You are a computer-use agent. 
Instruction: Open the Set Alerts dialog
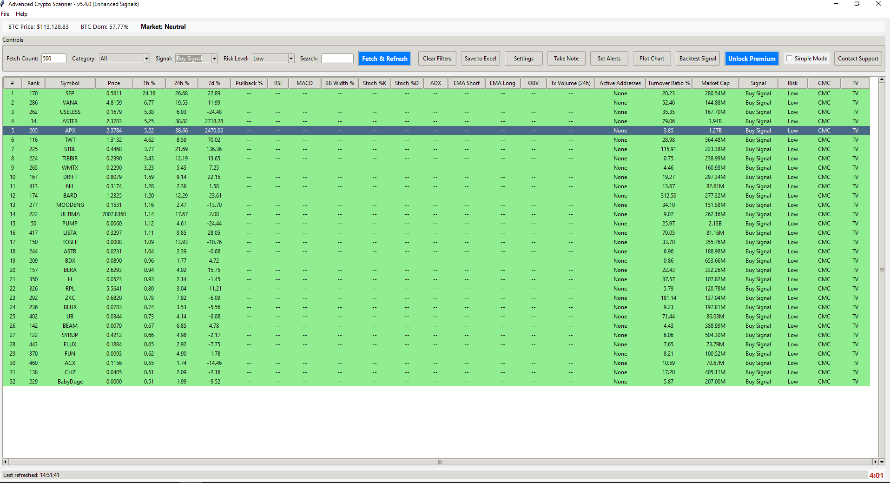tap(609, 58)
